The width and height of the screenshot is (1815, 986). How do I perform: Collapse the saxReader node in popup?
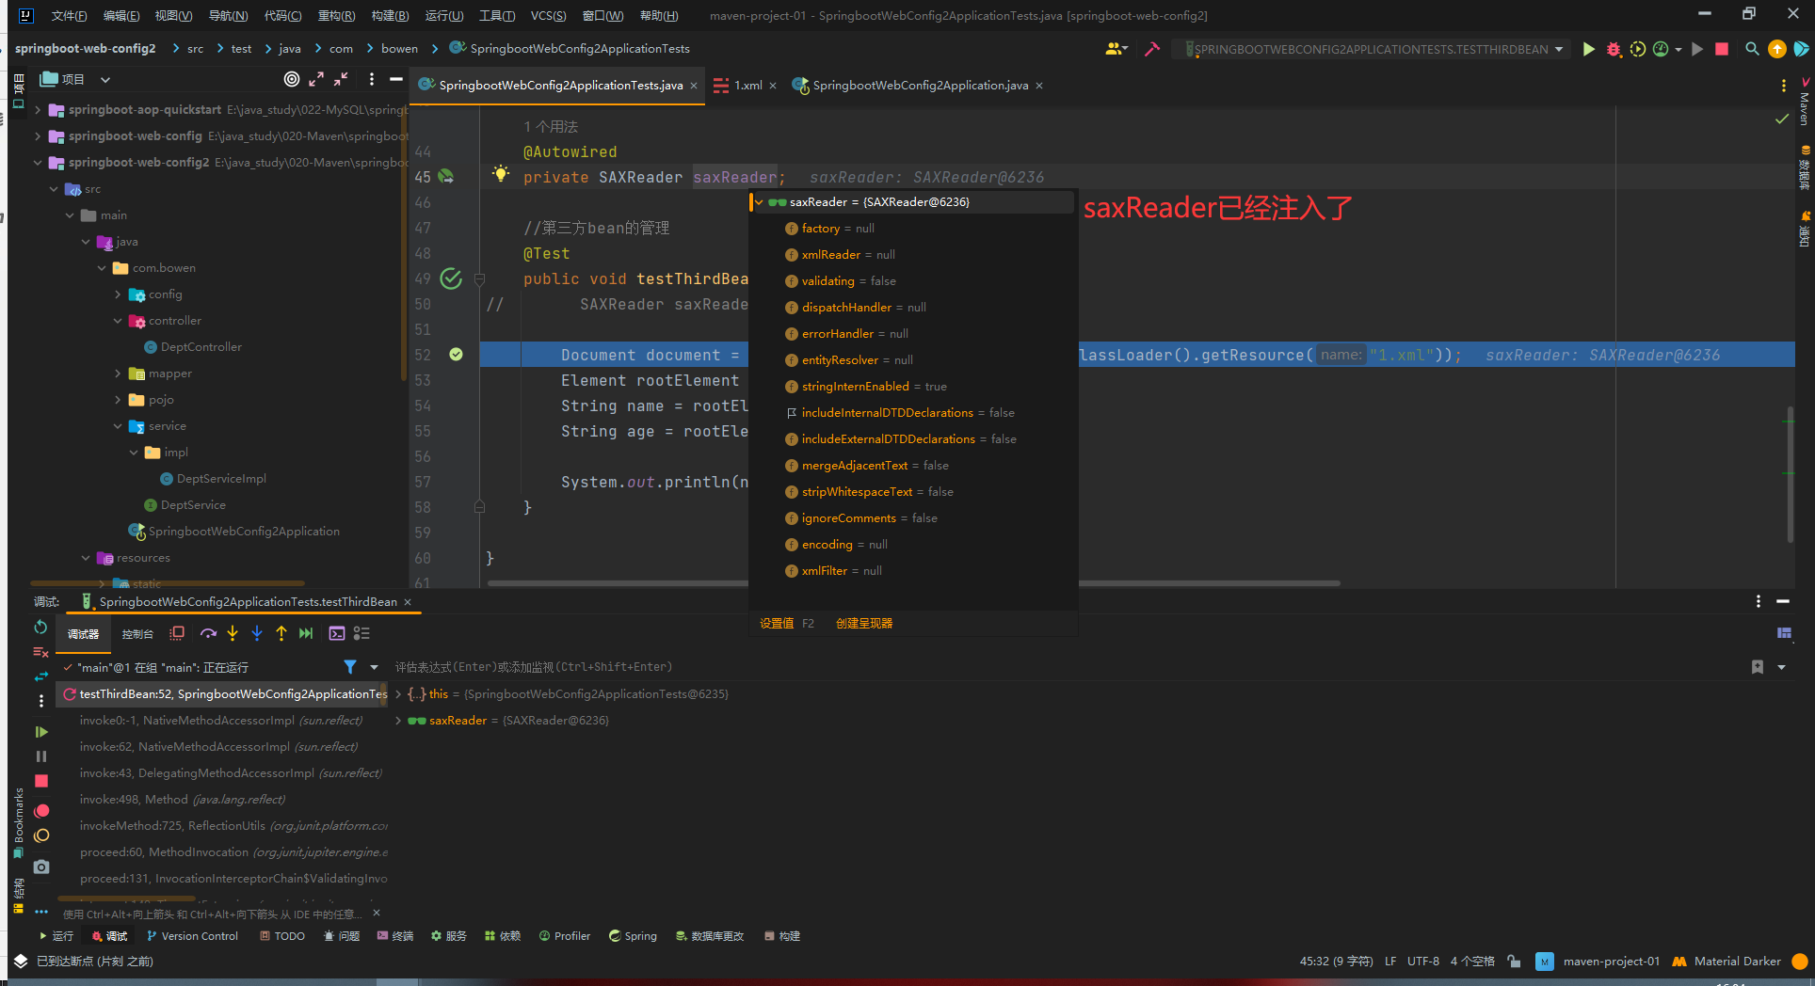[x=759, y=202]
